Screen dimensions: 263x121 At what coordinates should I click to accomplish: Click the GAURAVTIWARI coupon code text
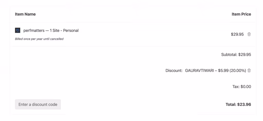click(x=199, y=70)
